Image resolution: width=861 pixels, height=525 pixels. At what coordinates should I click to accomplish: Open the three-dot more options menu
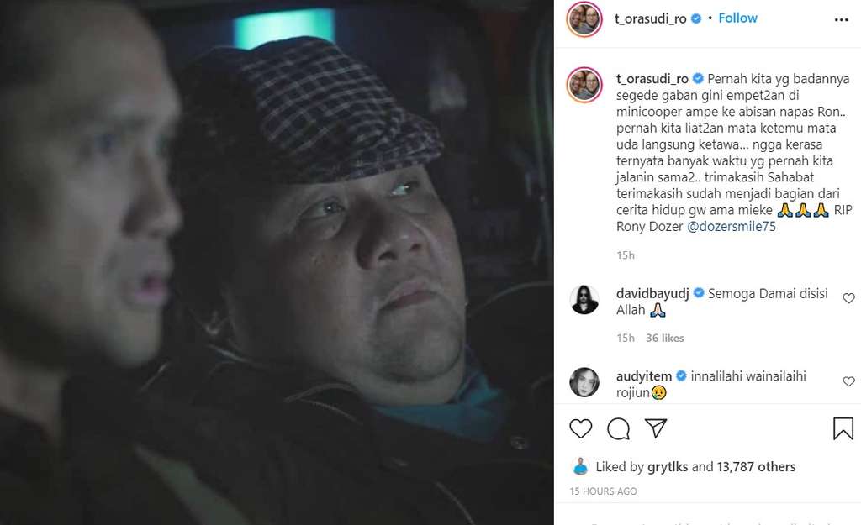point(841,20)
